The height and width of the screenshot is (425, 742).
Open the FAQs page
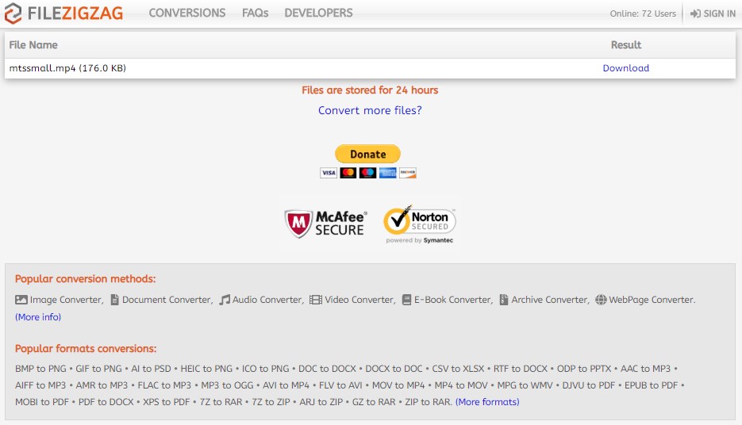tap(255, 13)
